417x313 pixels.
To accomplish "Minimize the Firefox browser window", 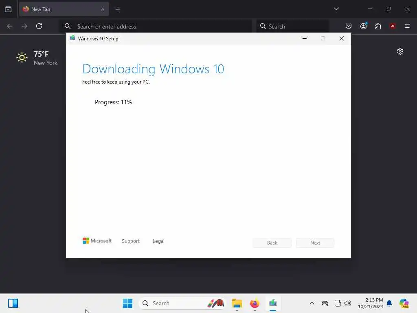I will click(370, 9).
